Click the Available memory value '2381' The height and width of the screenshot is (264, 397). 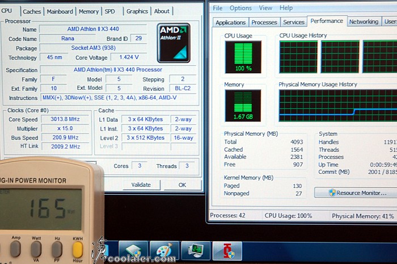(297, 157)
